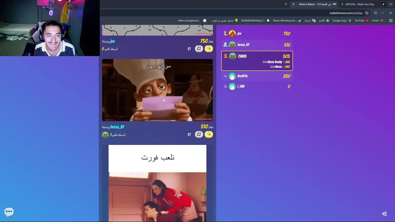Click TSUKI5's avatar in the leaderboard
This screenshot has width=395, height=222.
(x=233, y=56)
